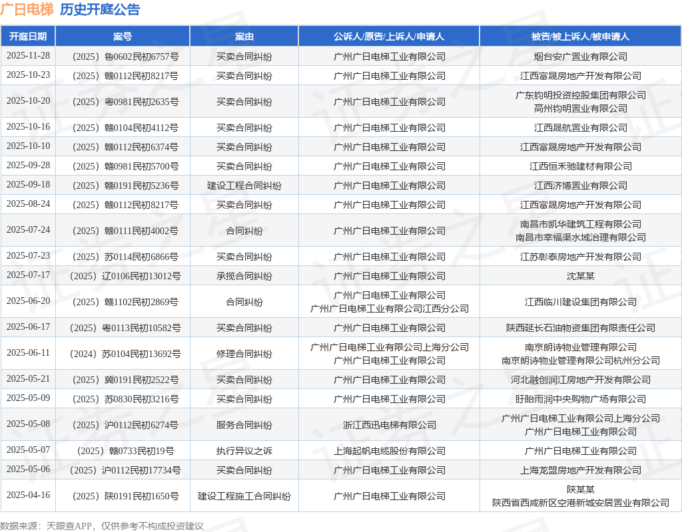This screenshot has height=532, width=682.
Task: Click defendant 江西临川建设集团有限公司
Action: [580, 302]
